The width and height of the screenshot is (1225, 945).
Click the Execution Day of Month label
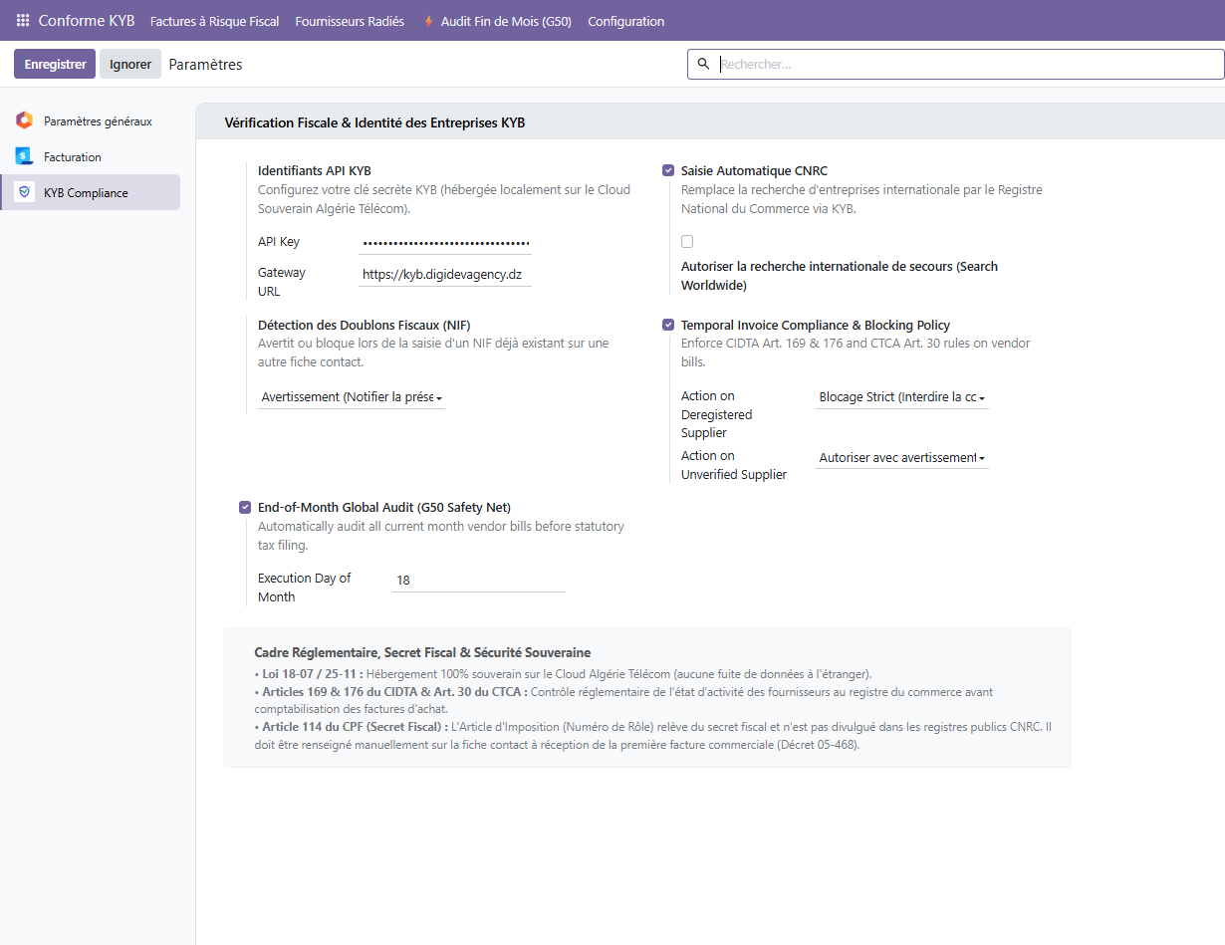pyautogui.click(x=304, y=588)
